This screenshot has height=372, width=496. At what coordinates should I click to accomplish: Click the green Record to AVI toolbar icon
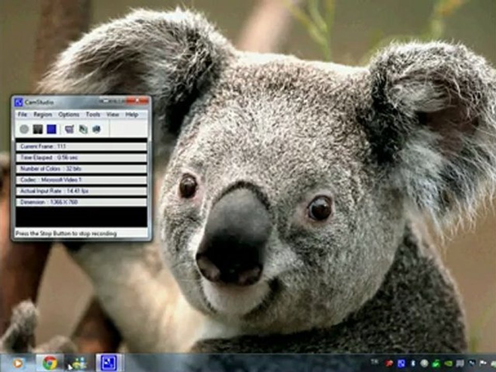[83, 129]
